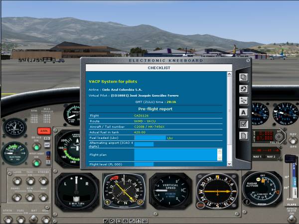Flip the FUEL switch

click(21, 220)
